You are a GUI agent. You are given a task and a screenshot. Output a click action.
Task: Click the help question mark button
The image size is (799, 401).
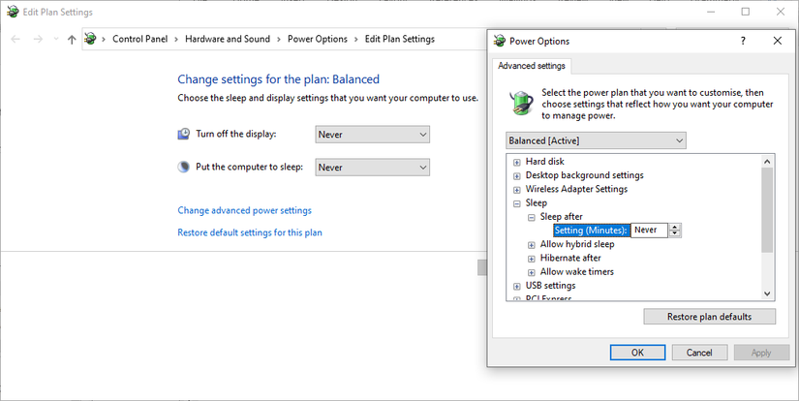(743, 41)
